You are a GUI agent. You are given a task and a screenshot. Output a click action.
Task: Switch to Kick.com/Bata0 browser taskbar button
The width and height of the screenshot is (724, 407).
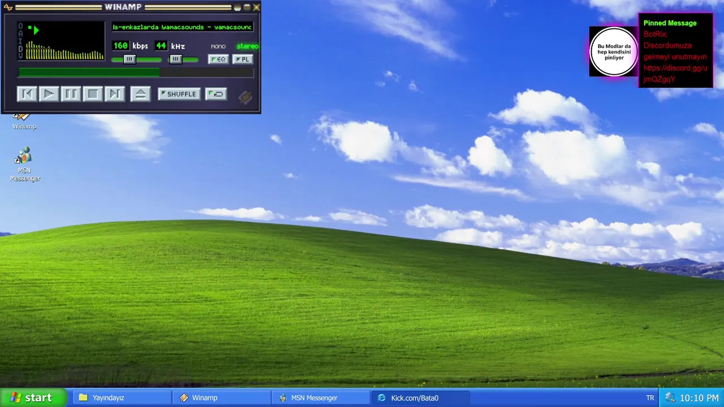point(420,397)
